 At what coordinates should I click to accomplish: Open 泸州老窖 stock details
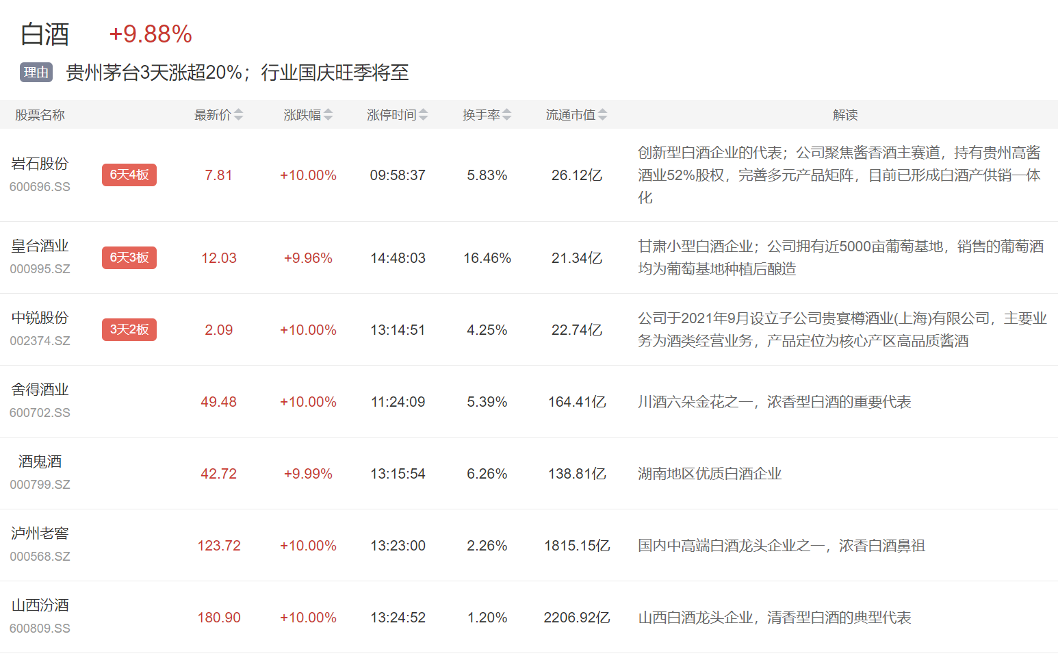pos(40,534)
